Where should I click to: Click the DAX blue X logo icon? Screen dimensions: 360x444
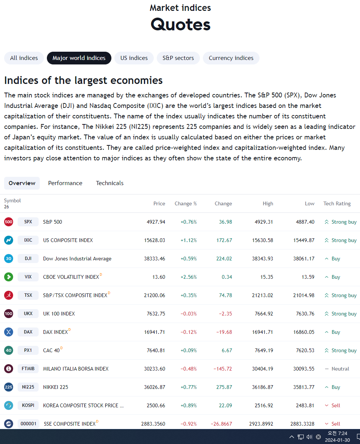coord(9,332)
